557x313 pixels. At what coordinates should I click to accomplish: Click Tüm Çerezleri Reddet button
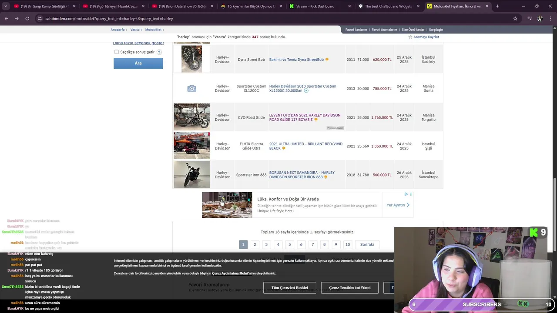point(290,287)
